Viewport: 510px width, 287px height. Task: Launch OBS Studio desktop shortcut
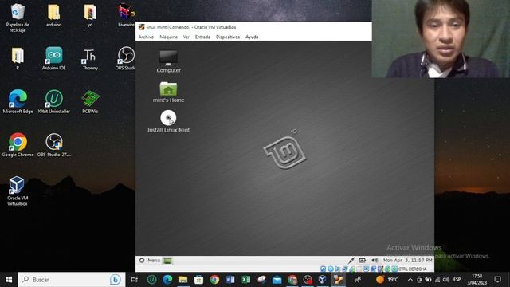pyautogui.click(x=126, y=58)
